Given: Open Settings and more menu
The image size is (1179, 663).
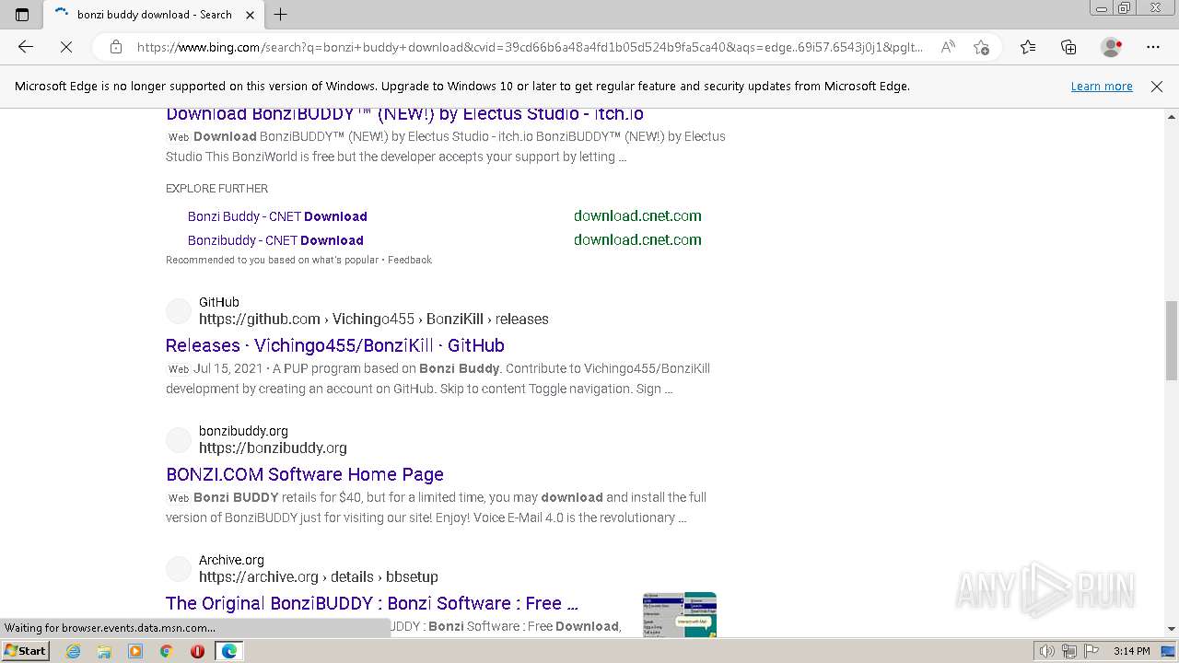Looking at the screenshot, I should (x=1153, y=47).
